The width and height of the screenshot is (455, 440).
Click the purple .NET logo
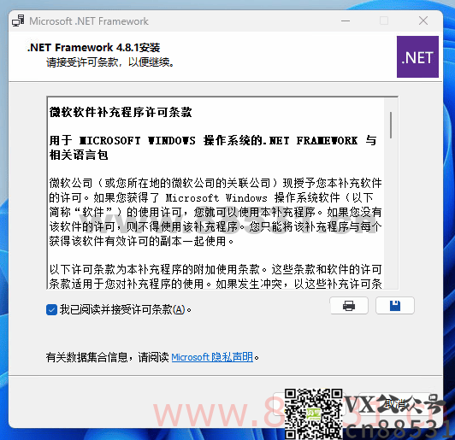pos(417,56)
